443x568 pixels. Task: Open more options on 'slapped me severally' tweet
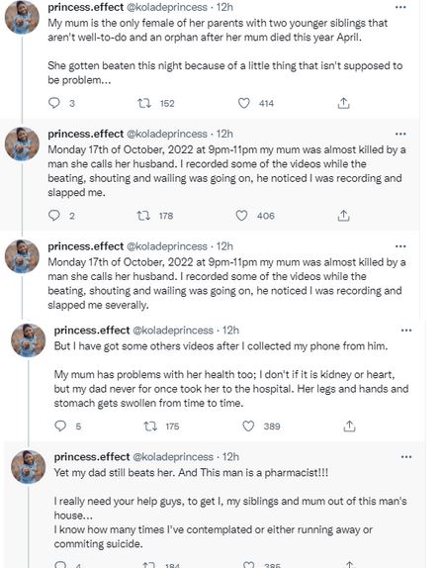(400, 246)
